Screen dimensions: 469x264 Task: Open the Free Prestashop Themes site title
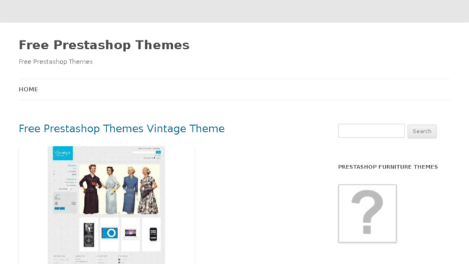coord(103,45)
